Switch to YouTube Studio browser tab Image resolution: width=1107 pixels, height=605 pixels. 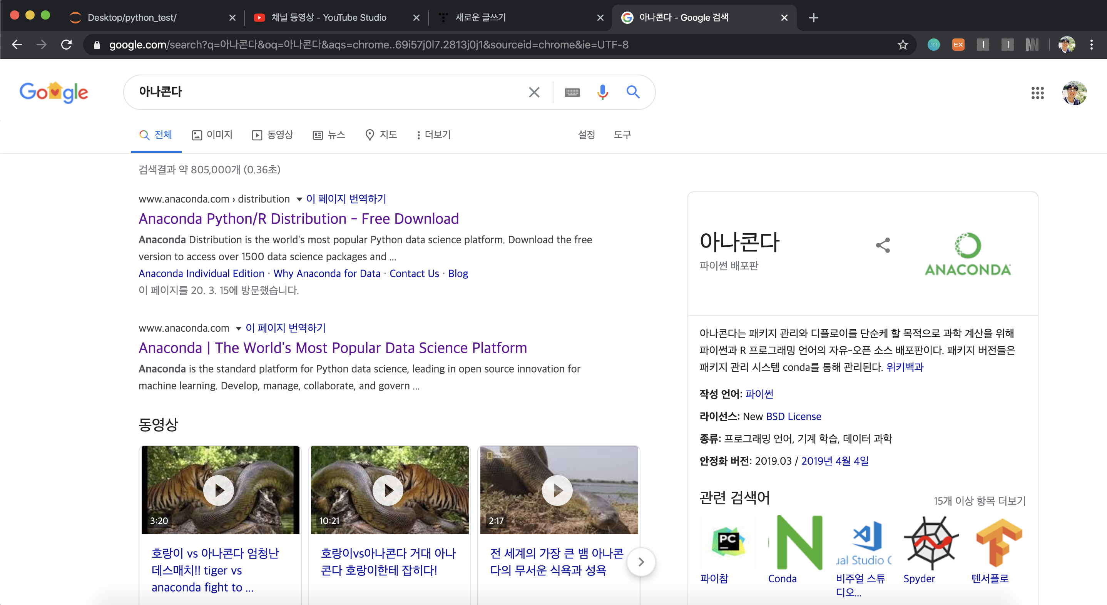click(328, 18)
